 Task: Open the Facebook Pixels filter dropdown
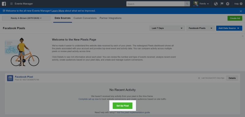click(201, 28)
